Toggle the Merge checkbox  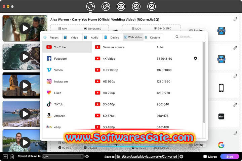point(205,157)
